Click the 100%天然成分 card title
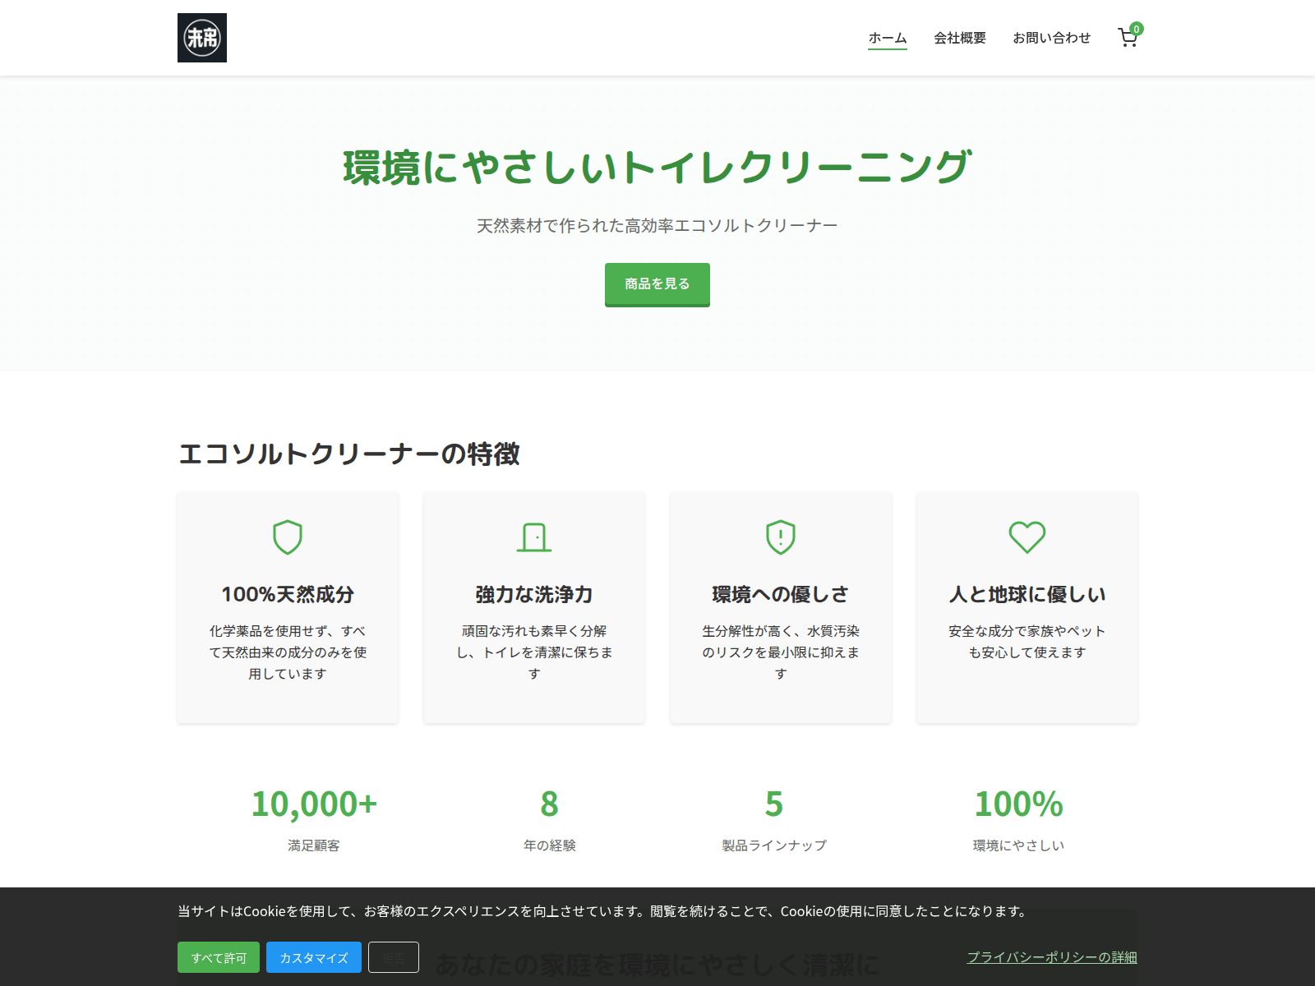The image size is (1315, 986). (x=288, y=594)
